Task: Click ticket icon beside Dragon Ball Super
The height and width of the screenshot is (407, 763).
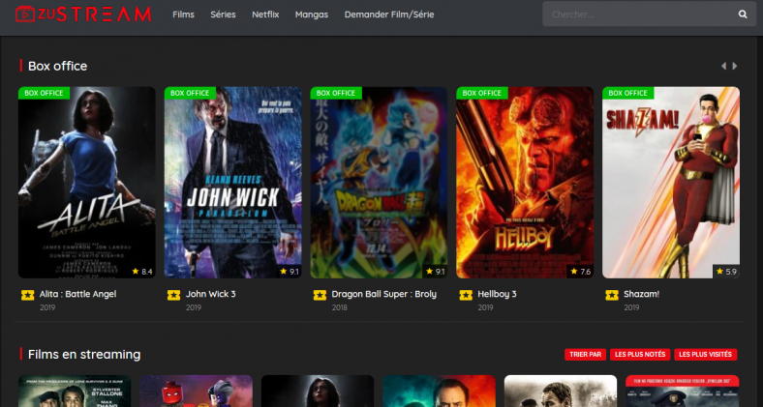Action: click(x=320, y=295)
